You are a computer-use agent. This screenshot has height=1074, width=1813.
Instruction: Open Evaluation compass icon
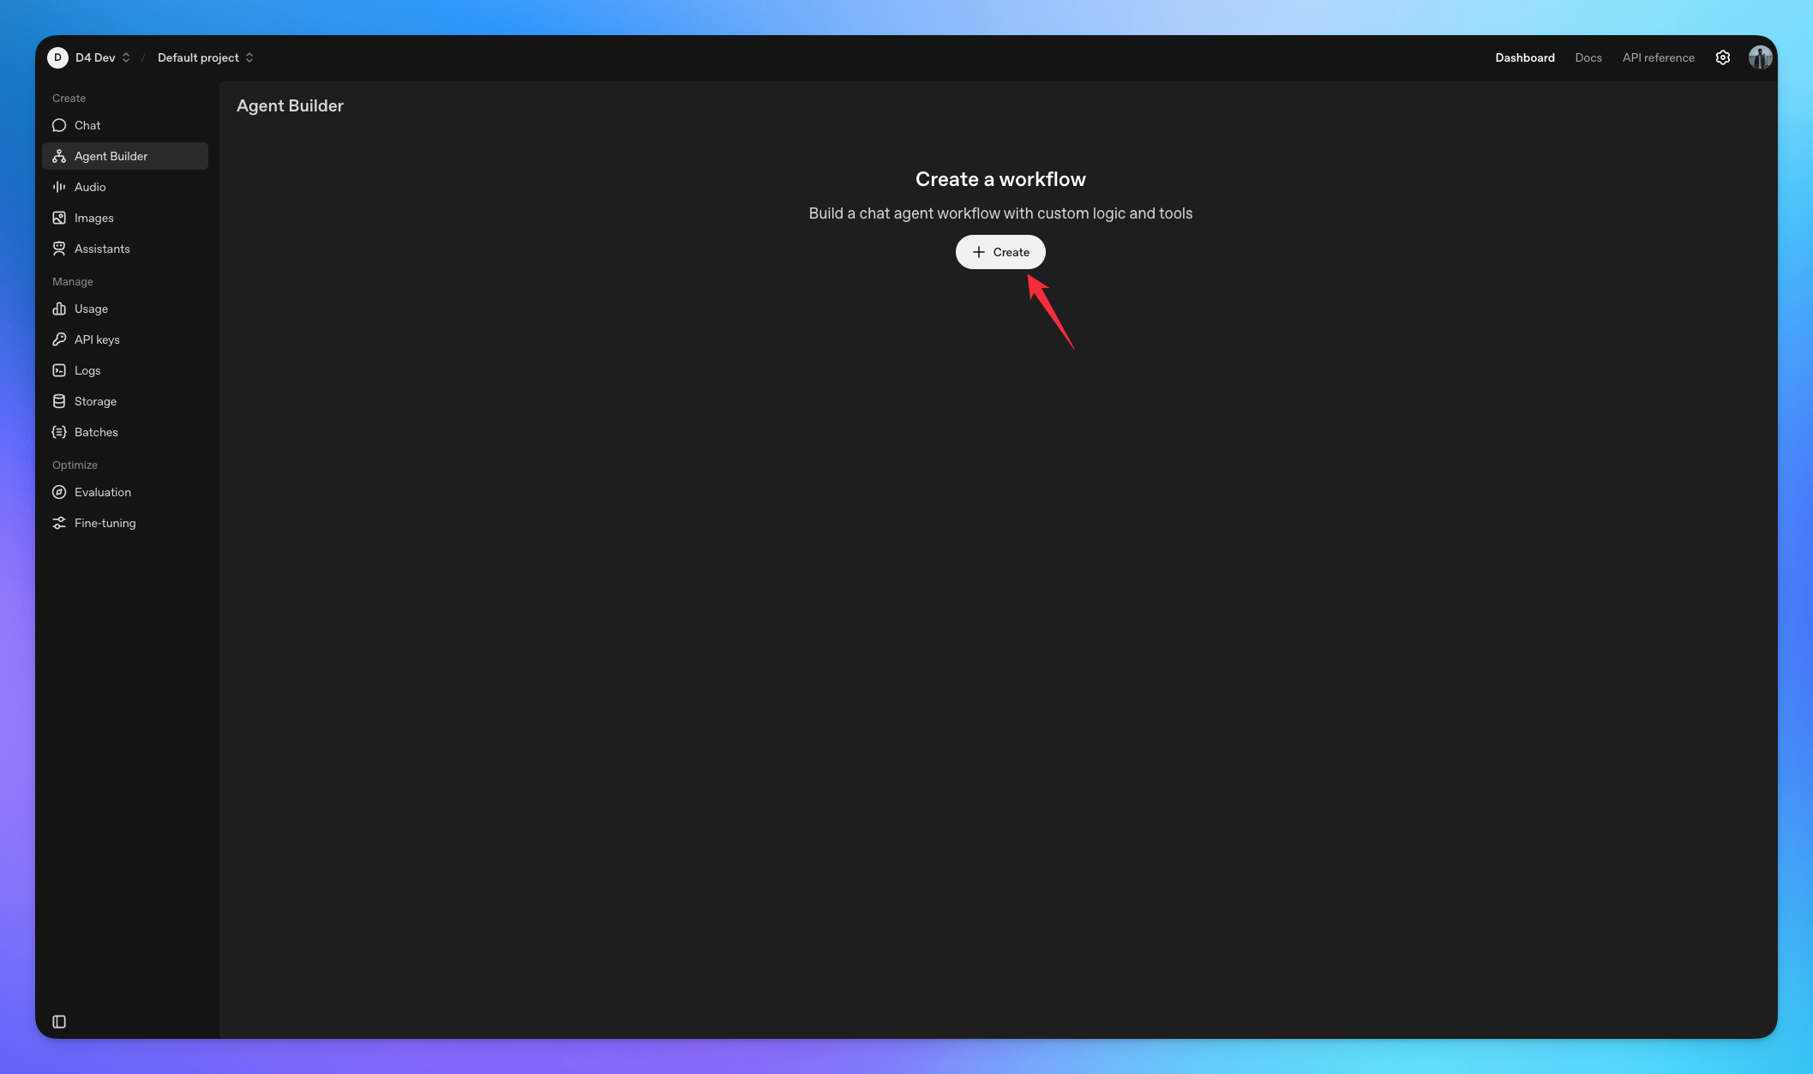(x=59, y=492)
